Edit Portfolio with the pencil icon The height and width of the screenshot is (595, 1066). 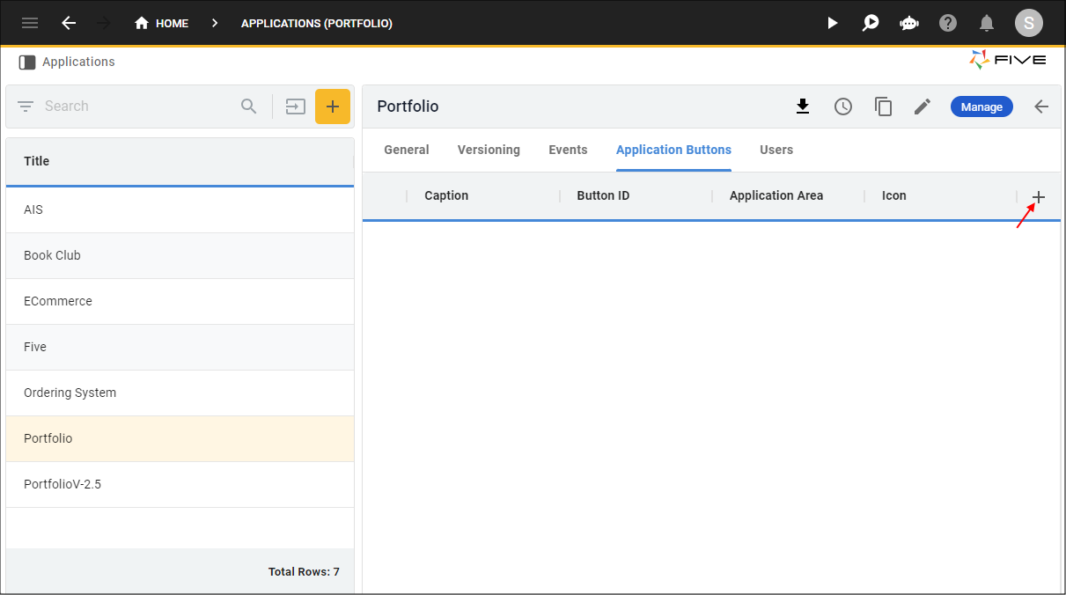point(922,106)
